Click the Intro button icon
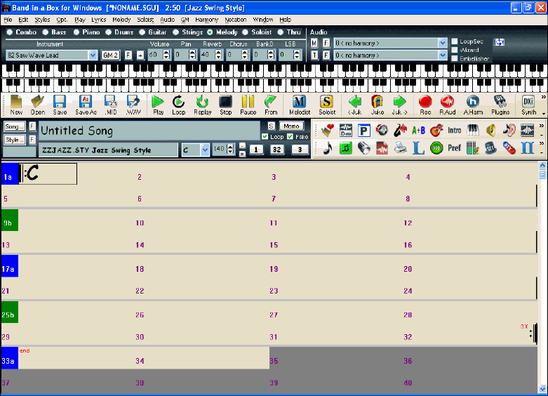Image resolution: width=548 pixels, height=396 pixels. (455, 130)
